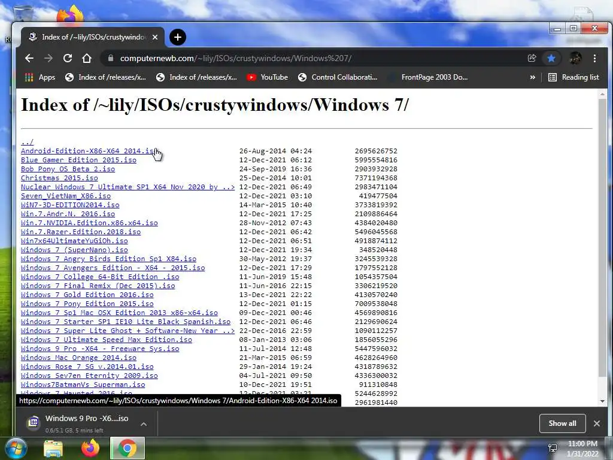
Task: Click the page vertical scrollbar
Action: click(x=602, y=237)
